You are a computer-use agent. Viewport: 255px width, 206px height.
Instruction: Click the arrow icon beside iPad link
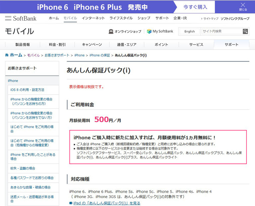pyautogui.click(x=71, y=203)
